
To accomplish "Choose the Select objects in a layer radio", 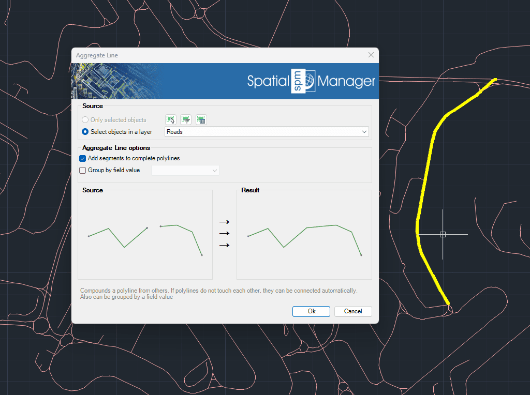I will point(85,132).
